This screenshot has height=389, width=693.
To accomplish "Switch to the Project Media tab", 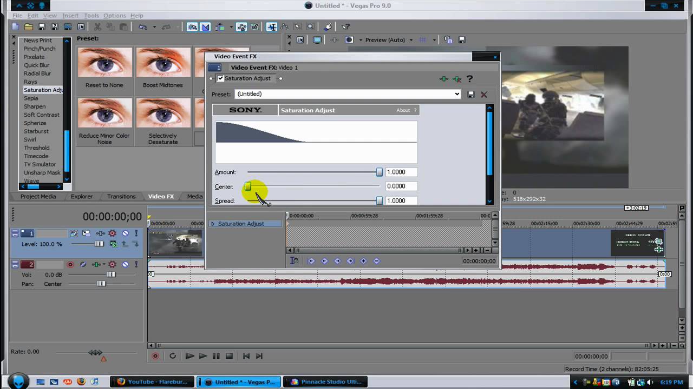I will (38, 196).
